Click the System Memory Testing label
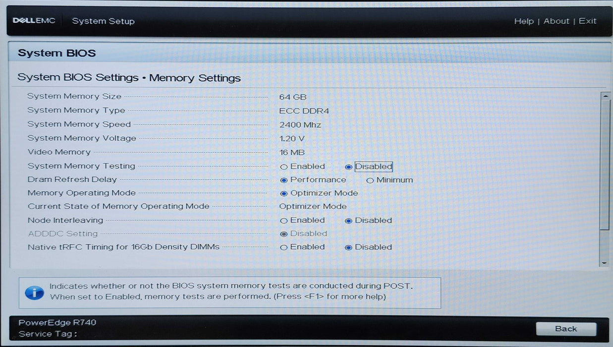 (81, 166)
